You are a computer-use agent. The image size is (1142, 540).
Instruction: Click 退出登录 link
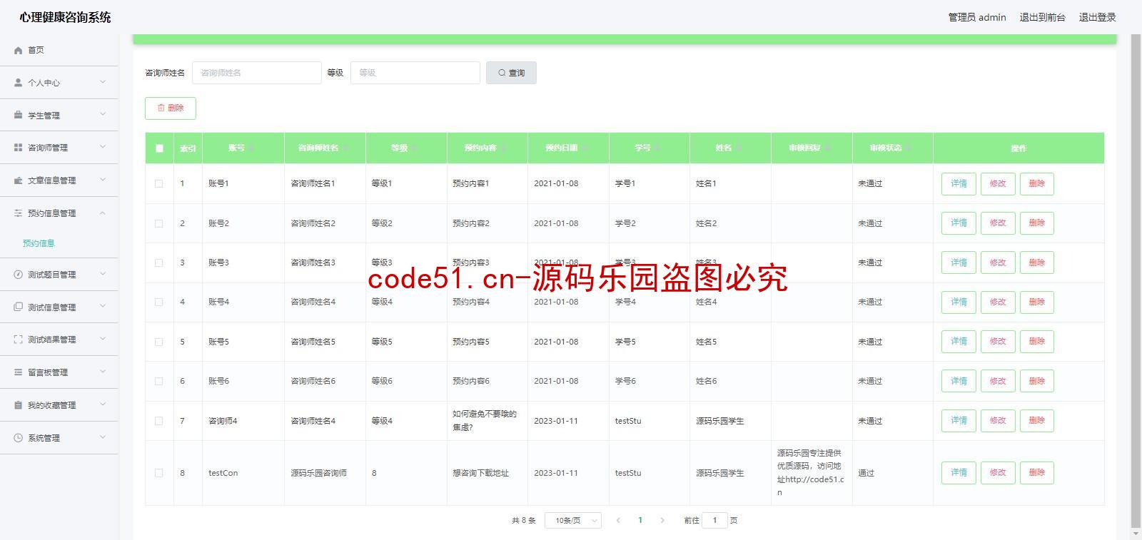point(1097,17)
